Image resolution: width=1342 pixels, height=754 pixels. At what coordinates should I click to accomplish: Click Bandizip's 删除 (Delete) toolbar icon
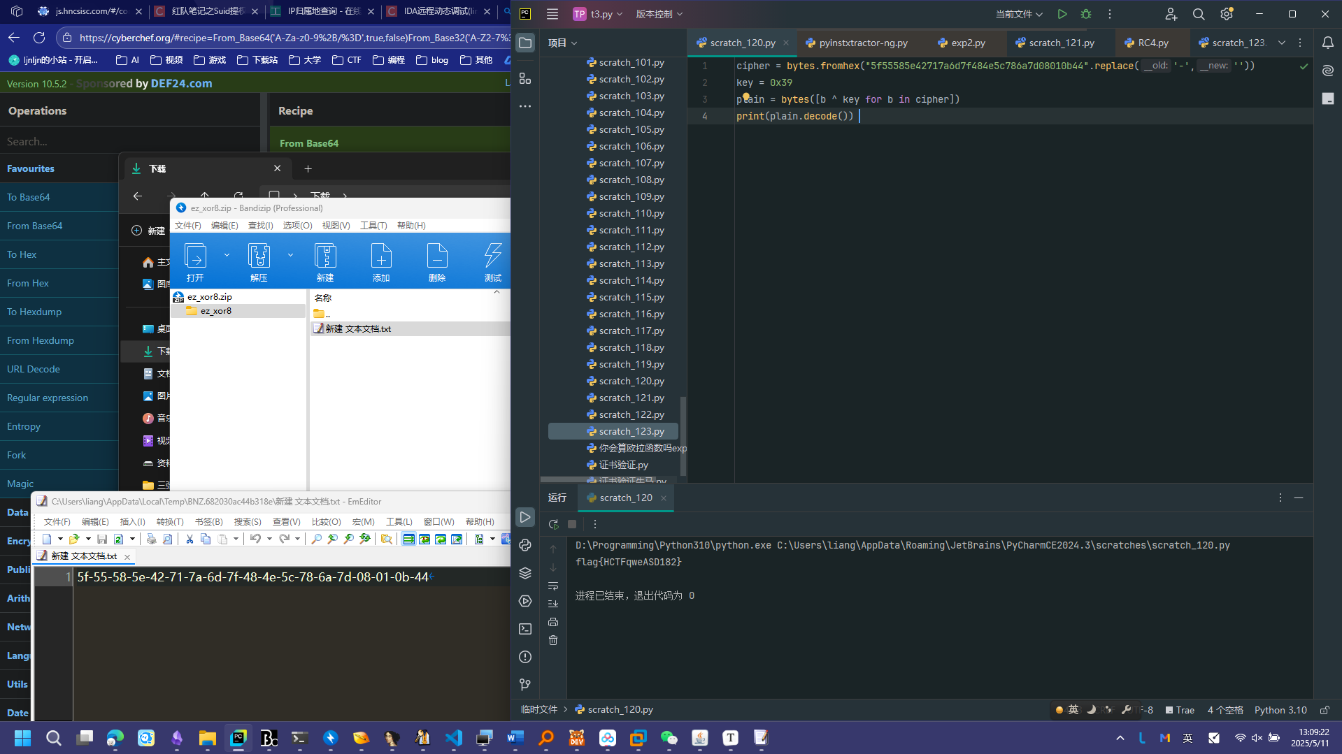click(437, 262)
